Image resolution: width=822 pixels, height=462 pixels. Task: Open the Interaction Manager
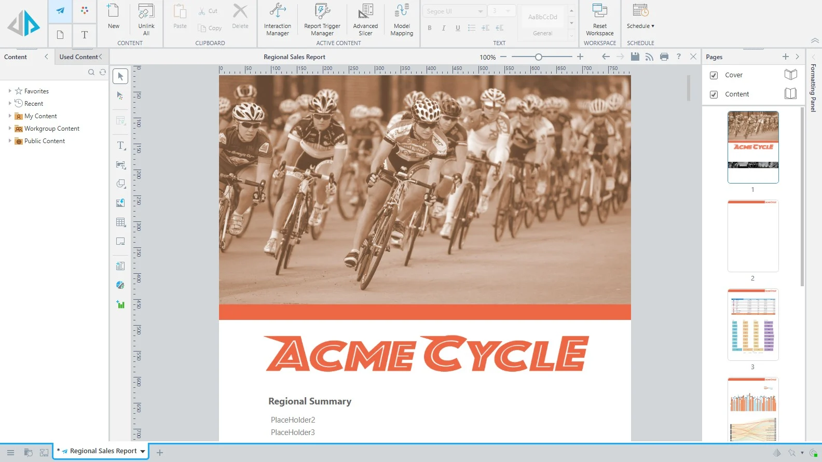tap(277, 19)
